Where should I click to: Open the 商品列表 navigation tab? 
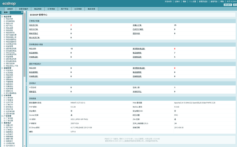pos(38,9)
